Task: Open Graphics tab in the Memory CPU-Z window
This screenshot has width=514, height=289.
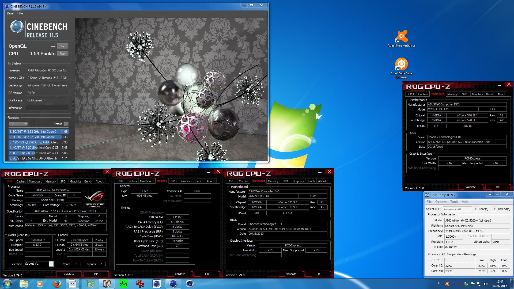Action: 187,181
